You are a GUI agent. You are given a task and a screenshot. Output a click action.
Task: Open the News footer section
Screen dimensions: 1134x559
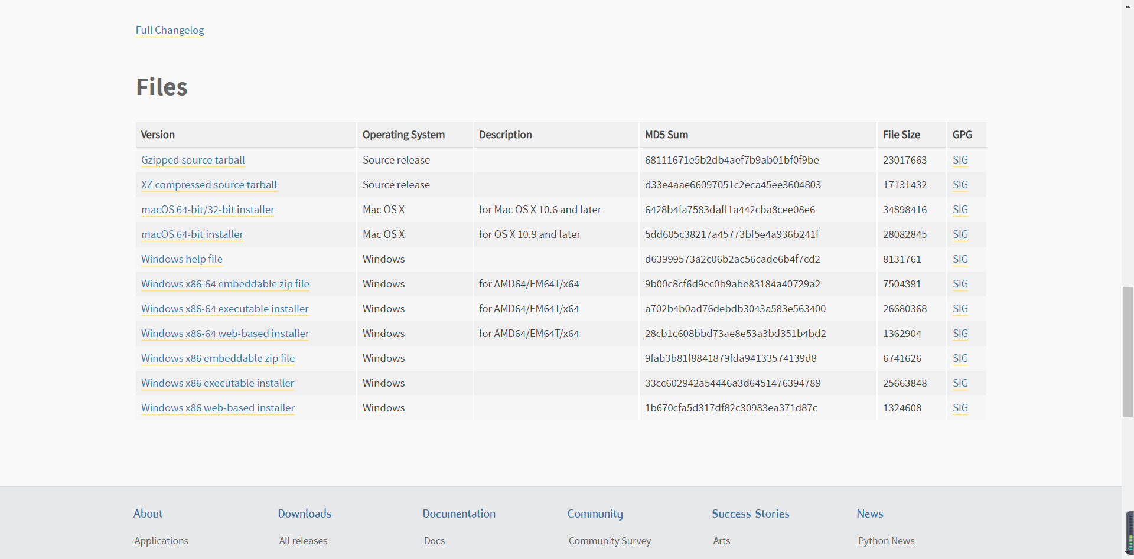[870, 514]
